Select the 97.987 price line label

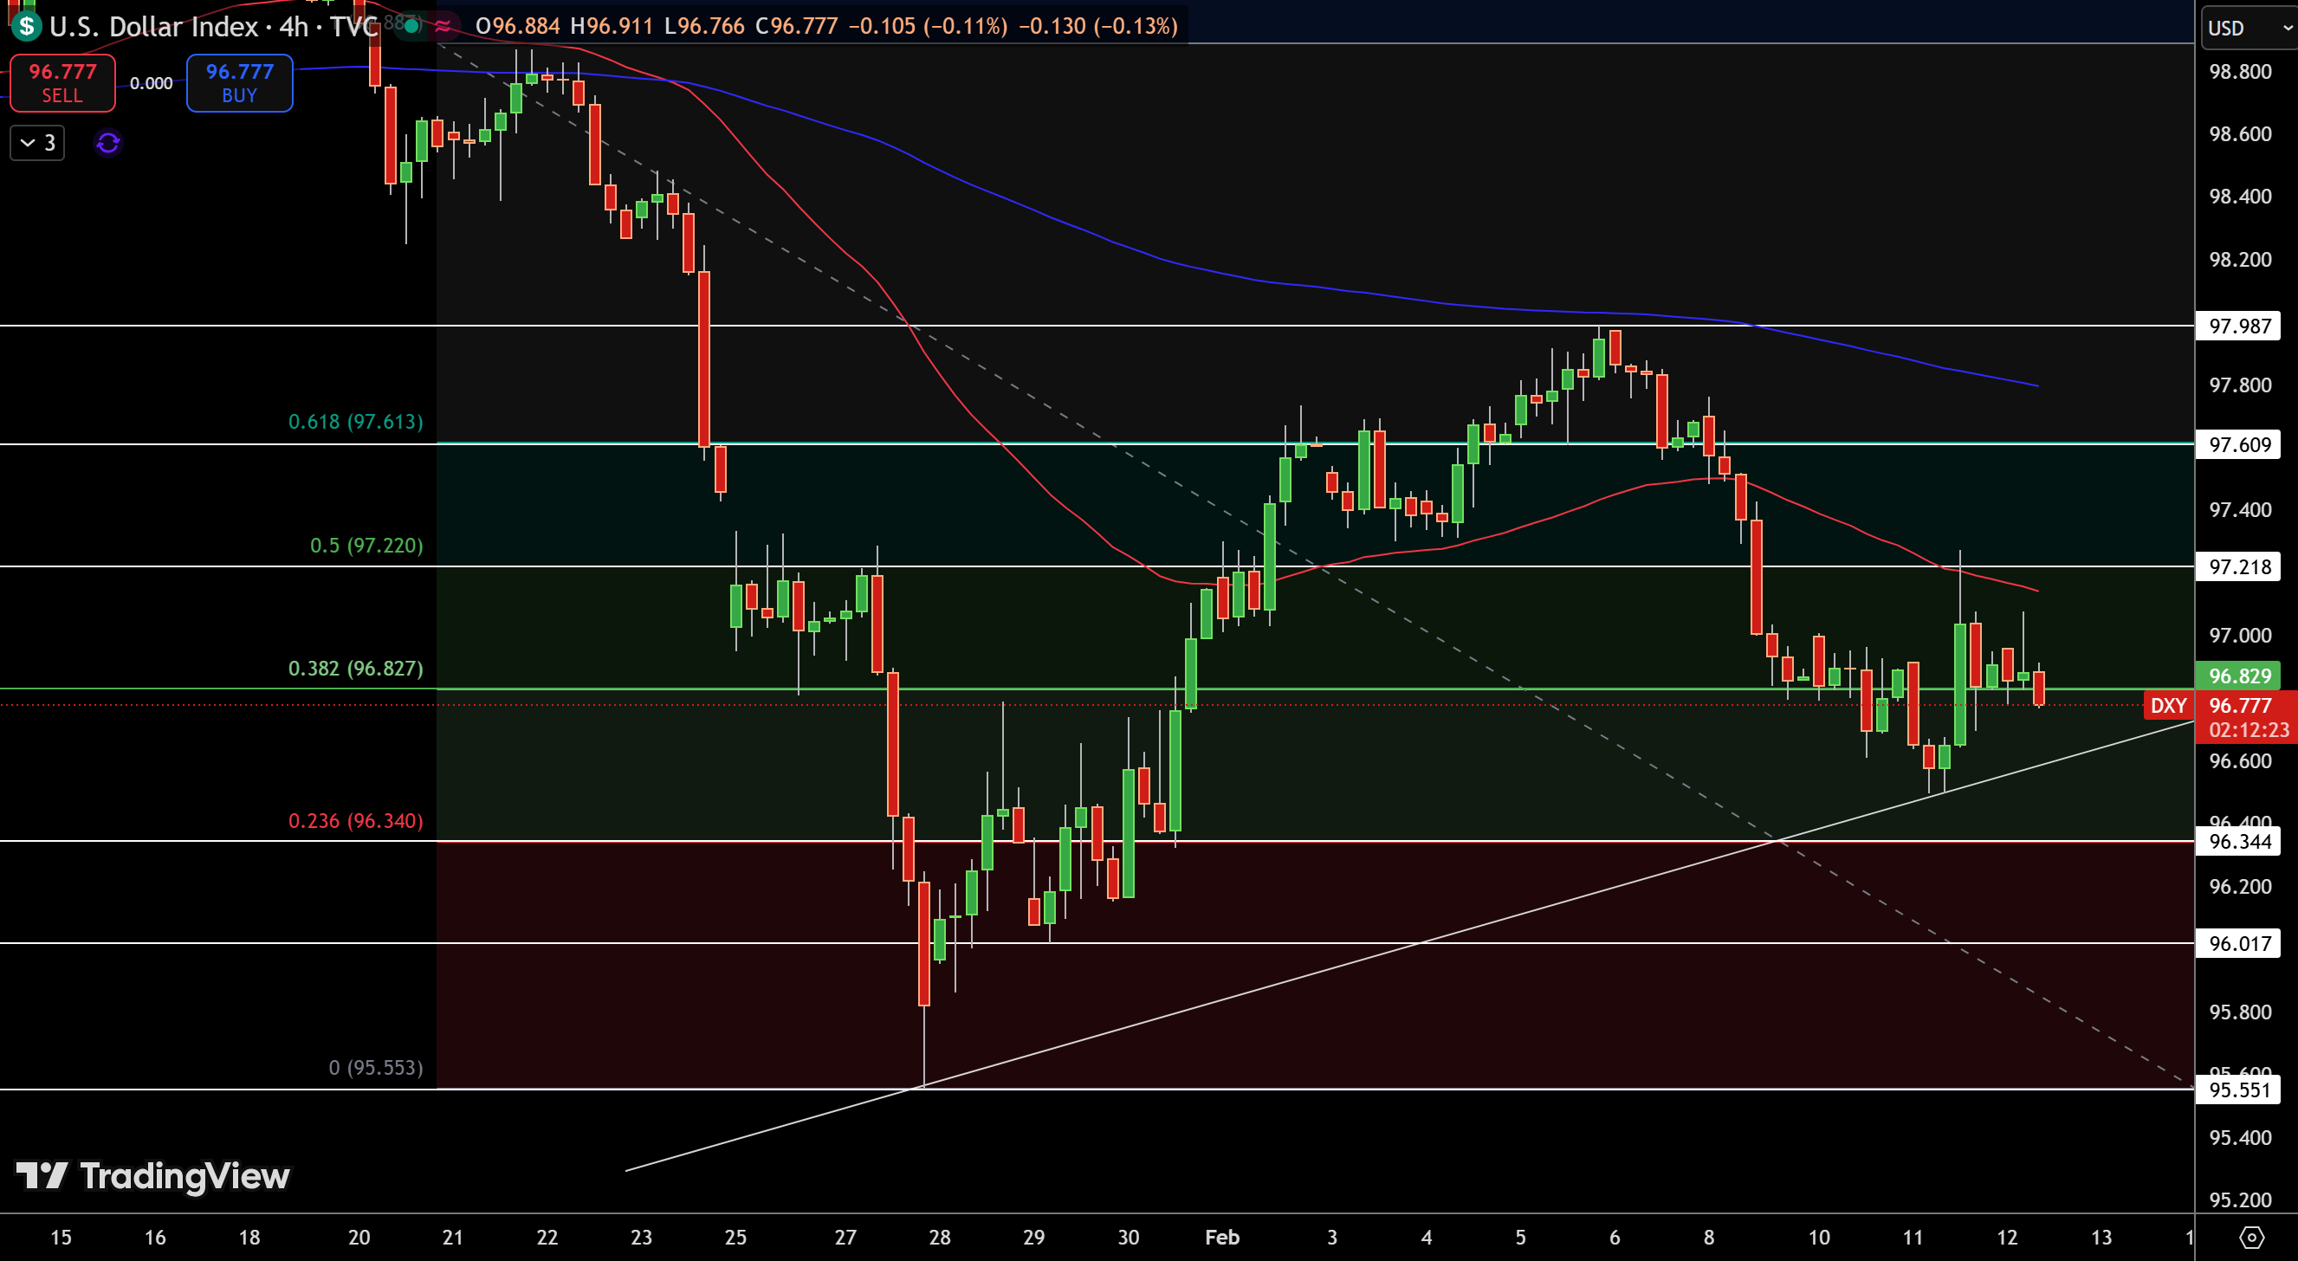pos(2238,326)
